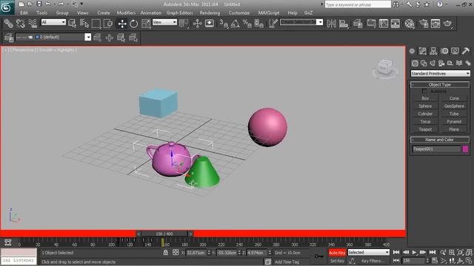Image resolution: width=474 pixels, height=266 pixels.
Task: Open the layer 0 (default) dropdown
Action: tap(53, 37)
